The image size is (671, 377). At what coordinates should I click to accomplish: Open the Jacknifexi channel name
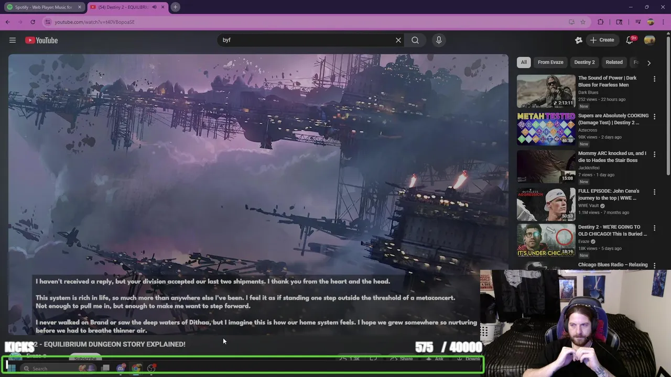coord(589,168)
